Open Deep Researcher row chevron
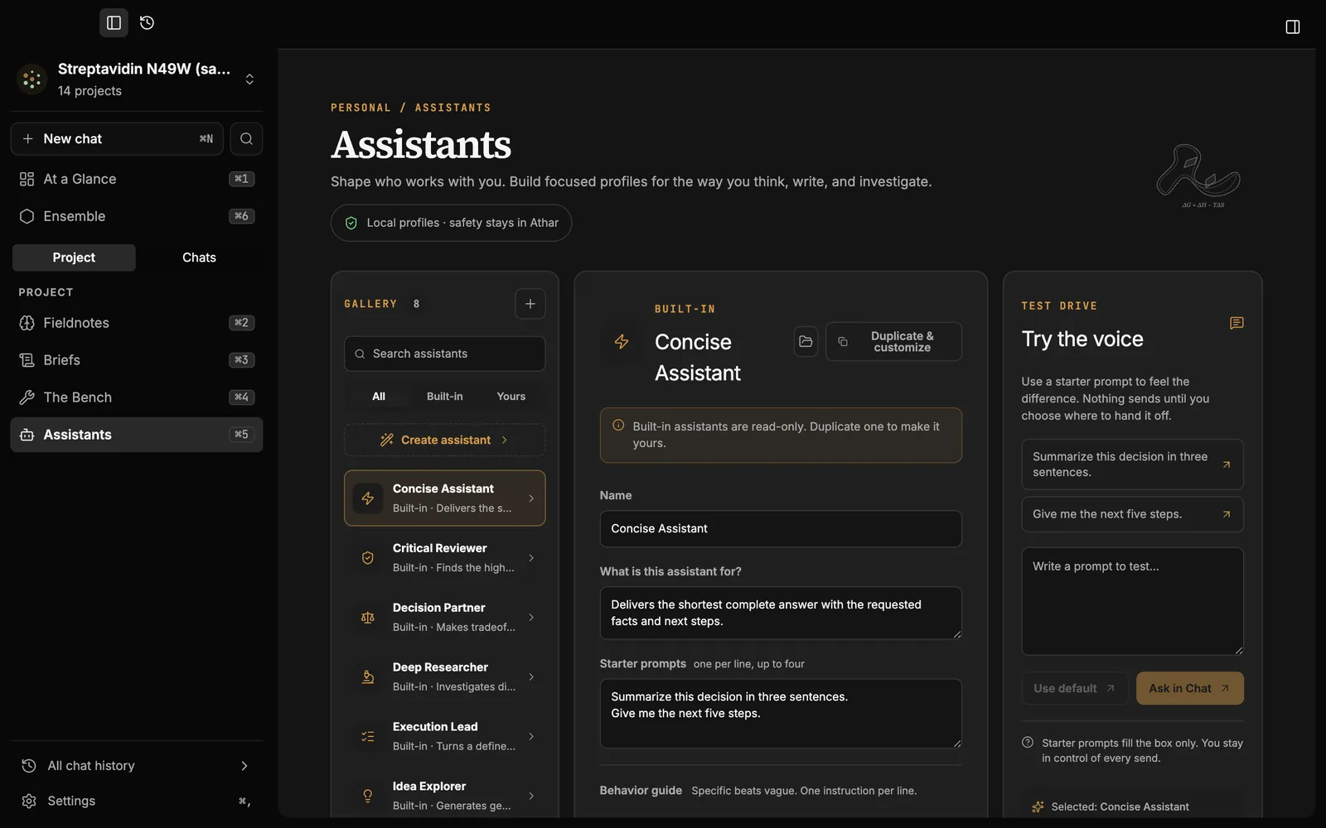Viewport: 1326px width, 828px height. (x=531, y=677)
